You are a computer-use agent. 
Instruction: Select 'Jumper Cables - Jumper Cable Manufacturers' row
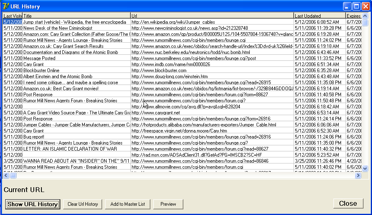click(x=77, y=125)
